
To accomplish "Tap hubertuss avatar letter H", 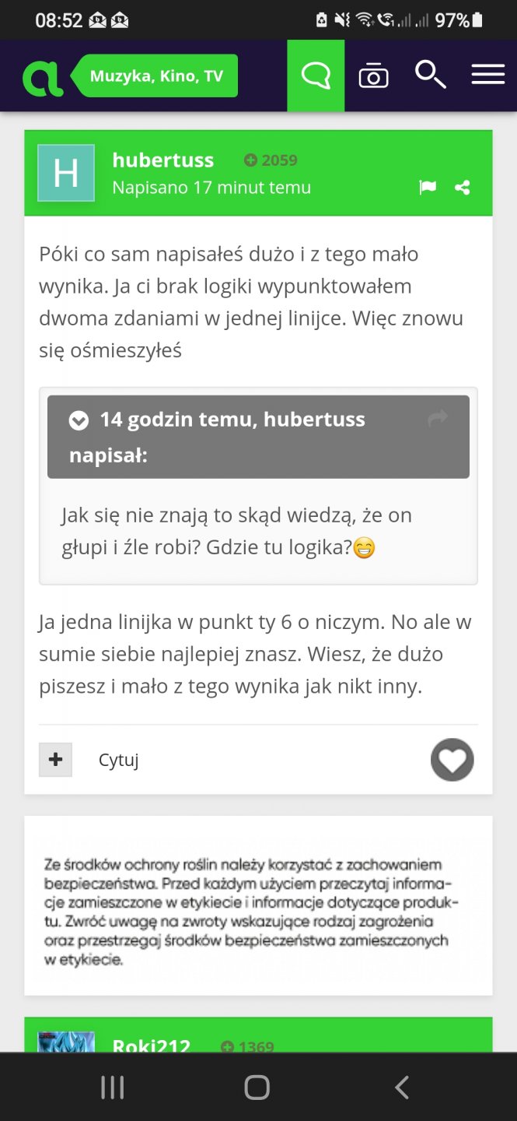I will click(66, 173).
